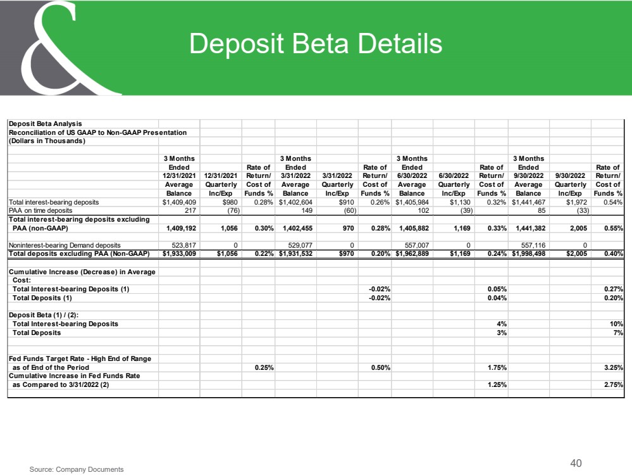Select the Deposit Beta Analysis heading cell
Image resolution: width=632 pixels, height=475 pixels.
click(45, 124)
